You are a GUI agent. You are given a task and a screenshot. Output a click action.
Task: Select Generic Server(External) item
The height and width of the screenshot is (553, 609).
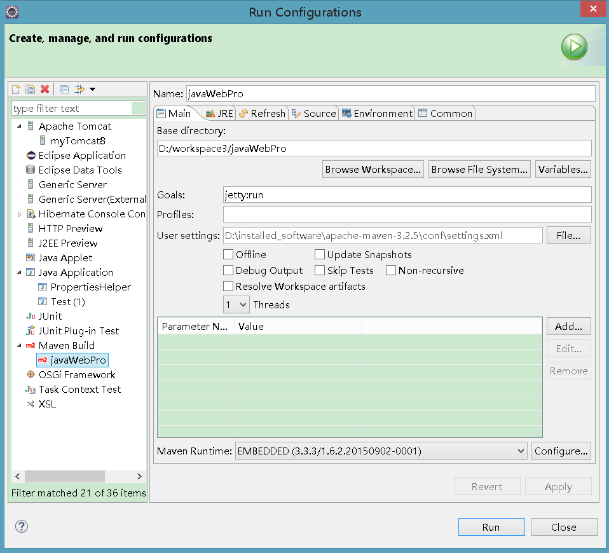coord(92,199)
